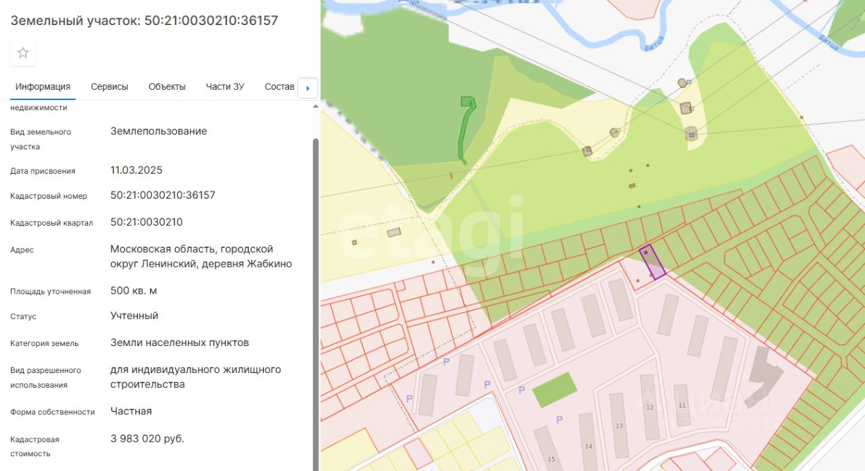Click the info panel vertical scrollbar thumb
865x471 pixels.
[316, 304]
